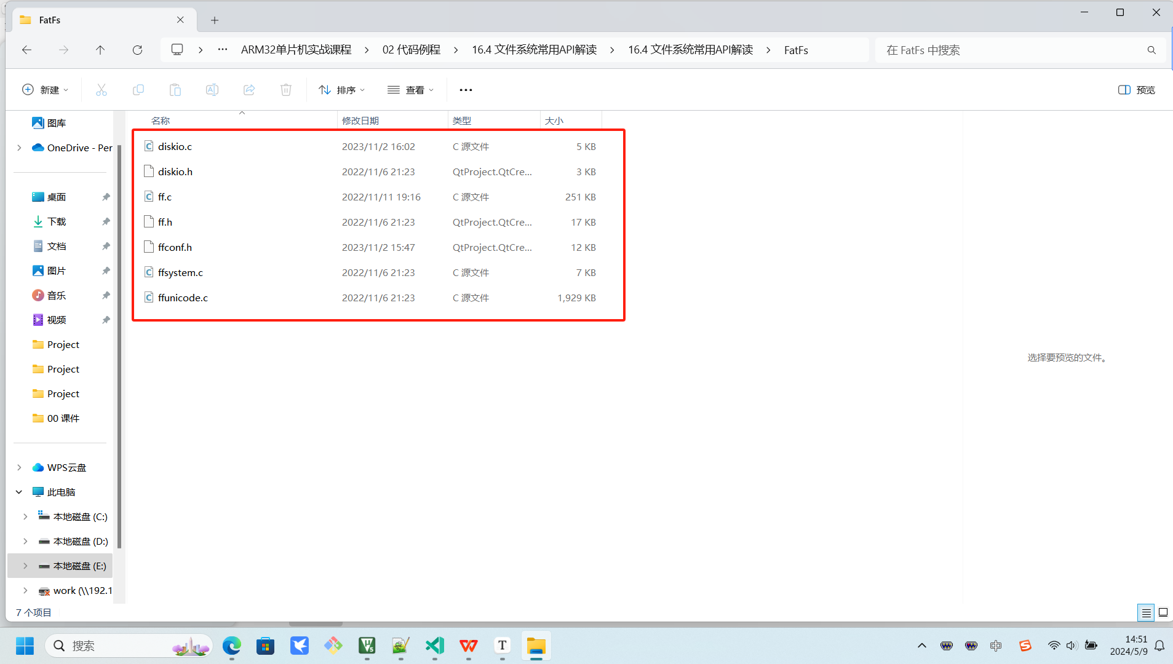Open the three-dot more options menu
This screenshot has height=664, width=1173.
pos(466,90)
